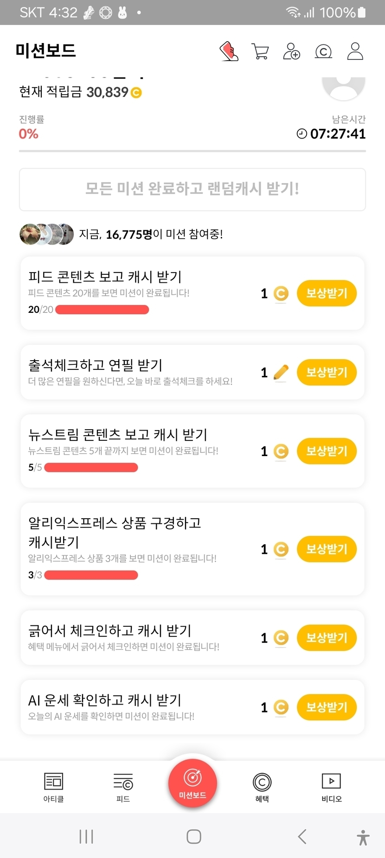
Task: Switch to the 피드 tab
Action: [123, 787]
